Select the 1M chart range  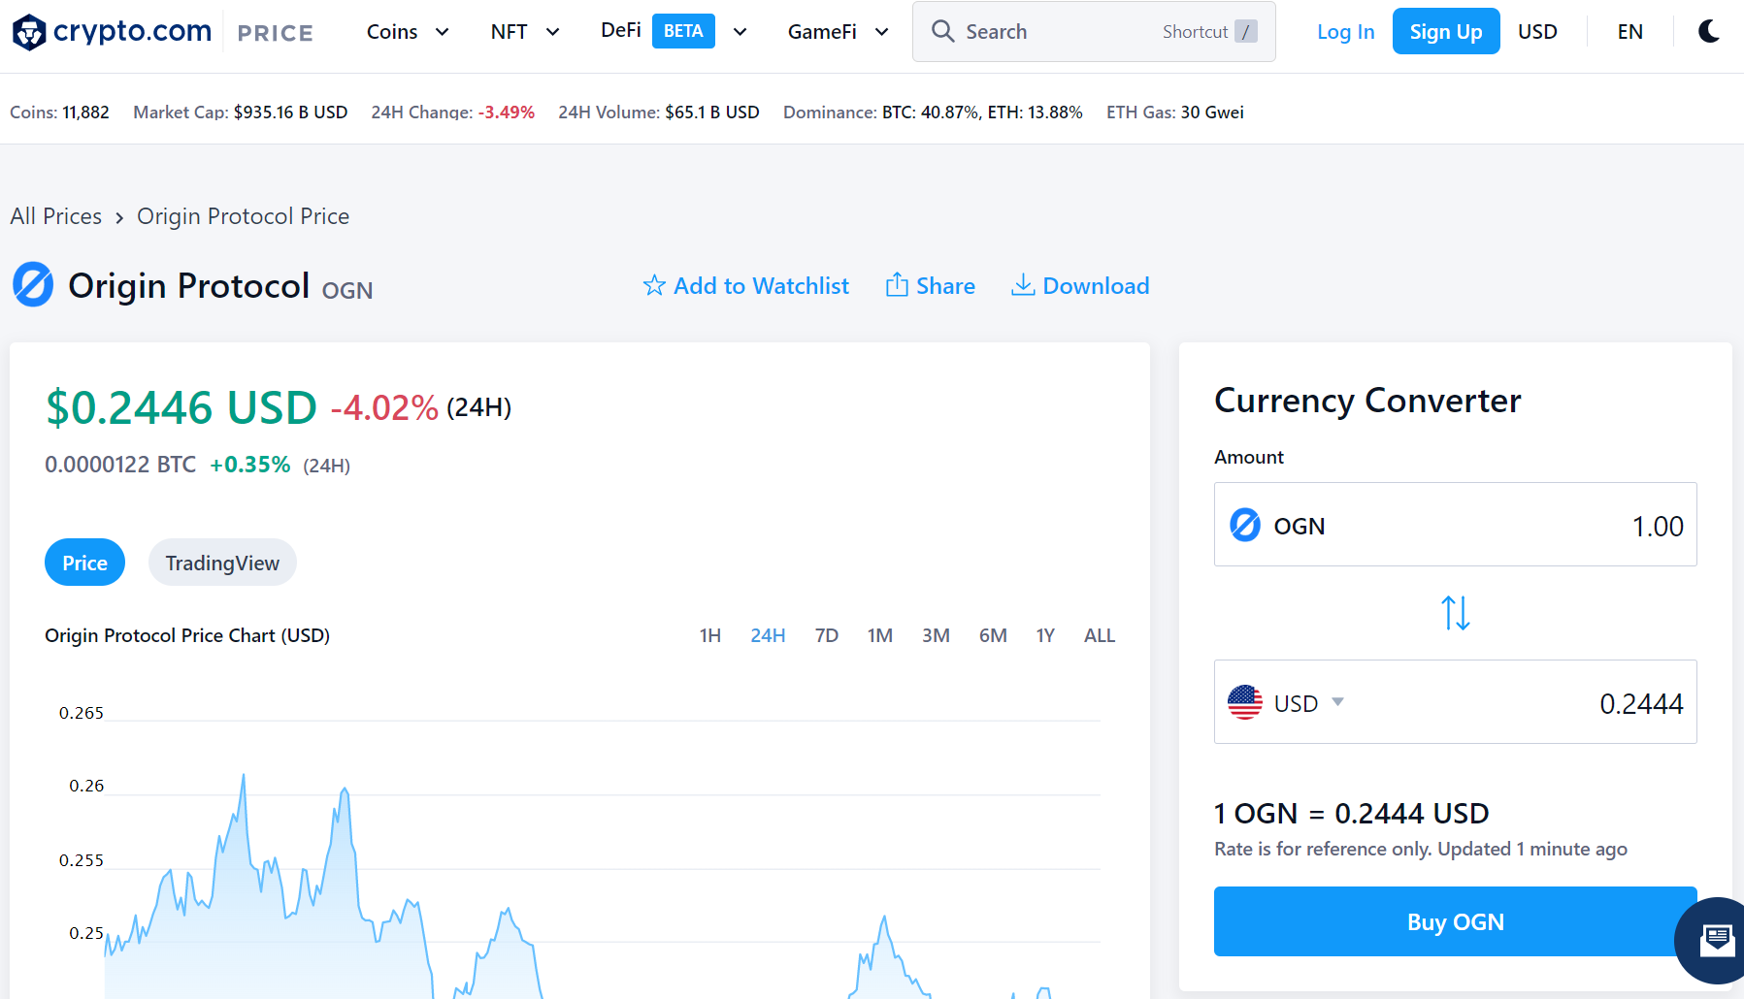pos(880,635)
